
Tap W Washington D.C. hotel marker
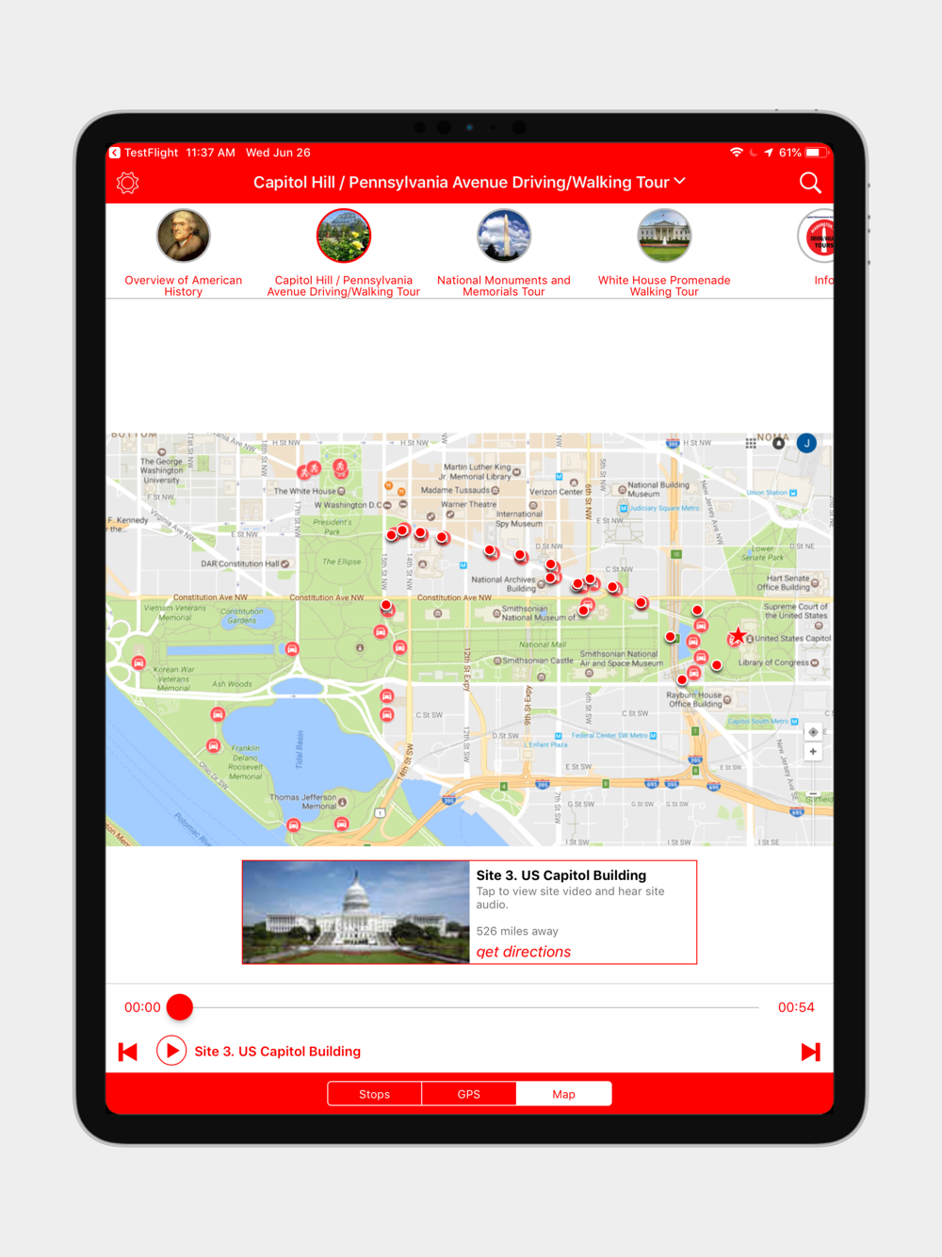pos(387,505)
